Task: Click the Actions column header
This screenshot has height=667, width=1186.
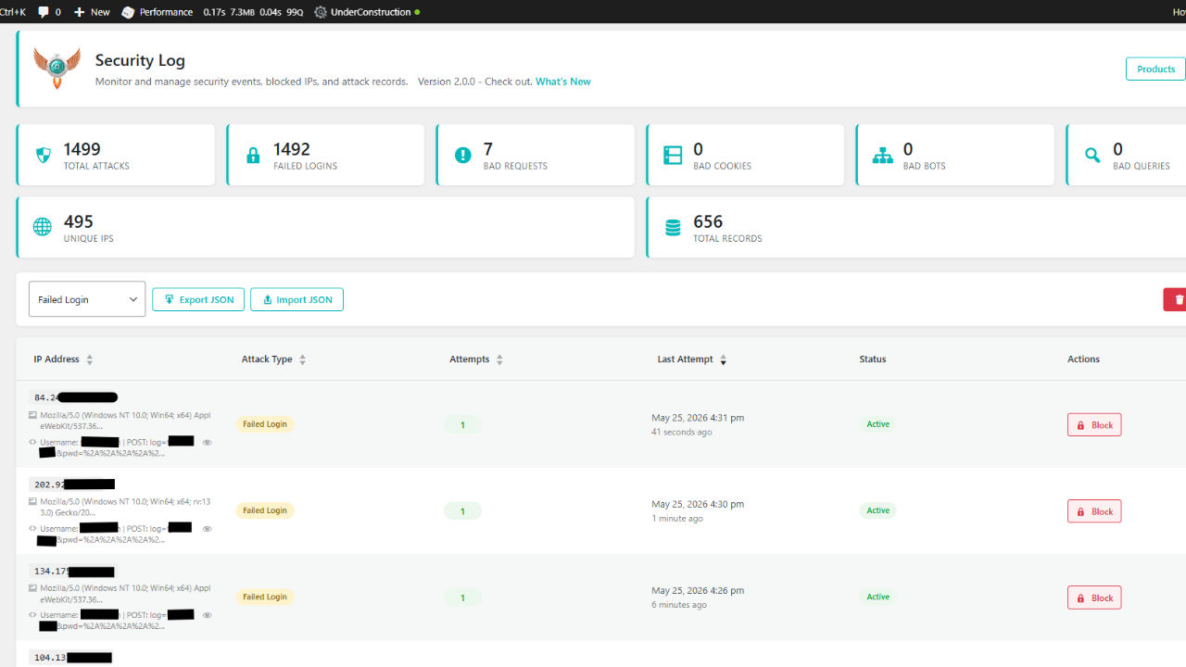Action: click(1083, 359)
